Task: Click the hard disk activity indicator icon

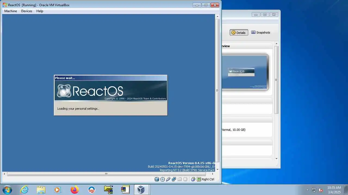Action: (x=157, y=179)
